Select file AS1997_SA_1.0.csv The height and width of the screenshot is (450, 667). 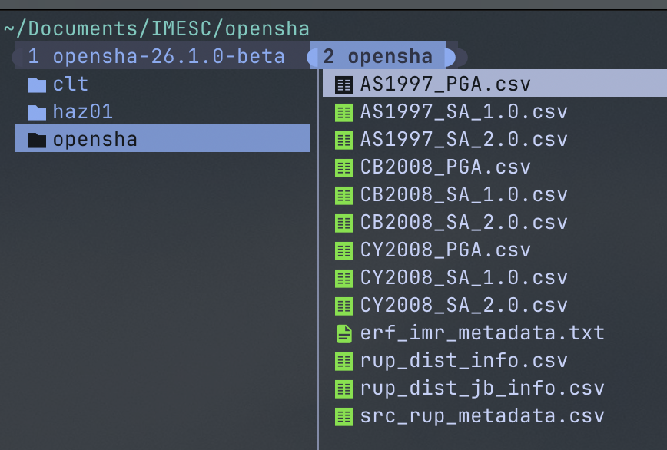tap(463, 112)
